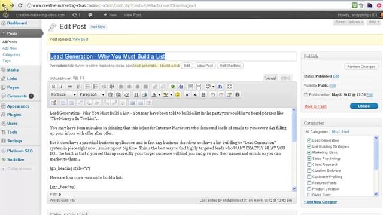Expand the highlight color picker arrow
The image size is (383, 215).
coord(171,94)
